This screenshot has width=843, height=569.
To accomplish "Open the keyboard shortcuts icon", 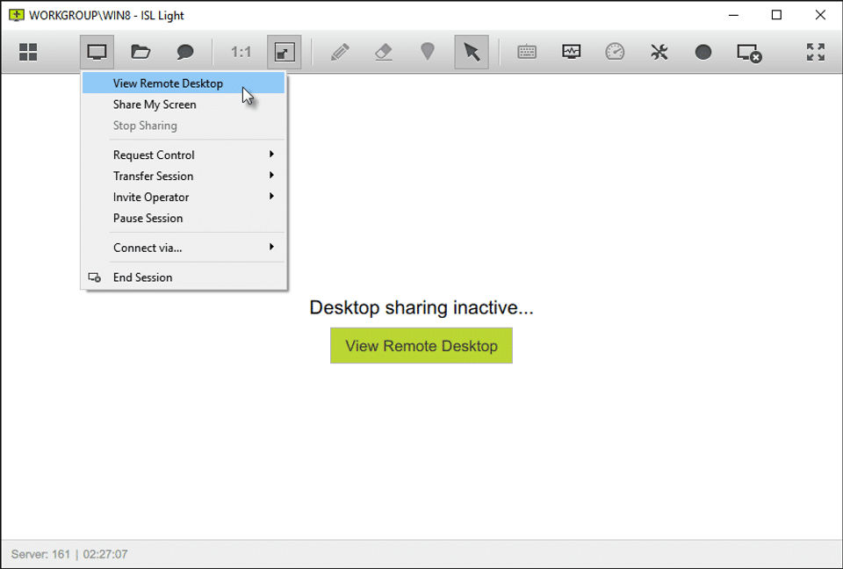I will pos(527,52).
